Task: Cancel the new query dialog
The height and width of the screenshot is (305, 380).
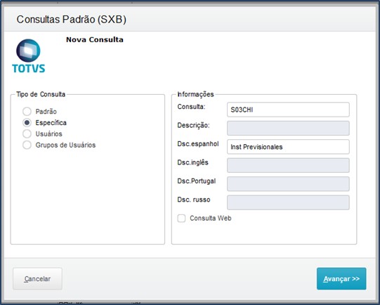Action: pyautogui.click(x=37, y=278)
